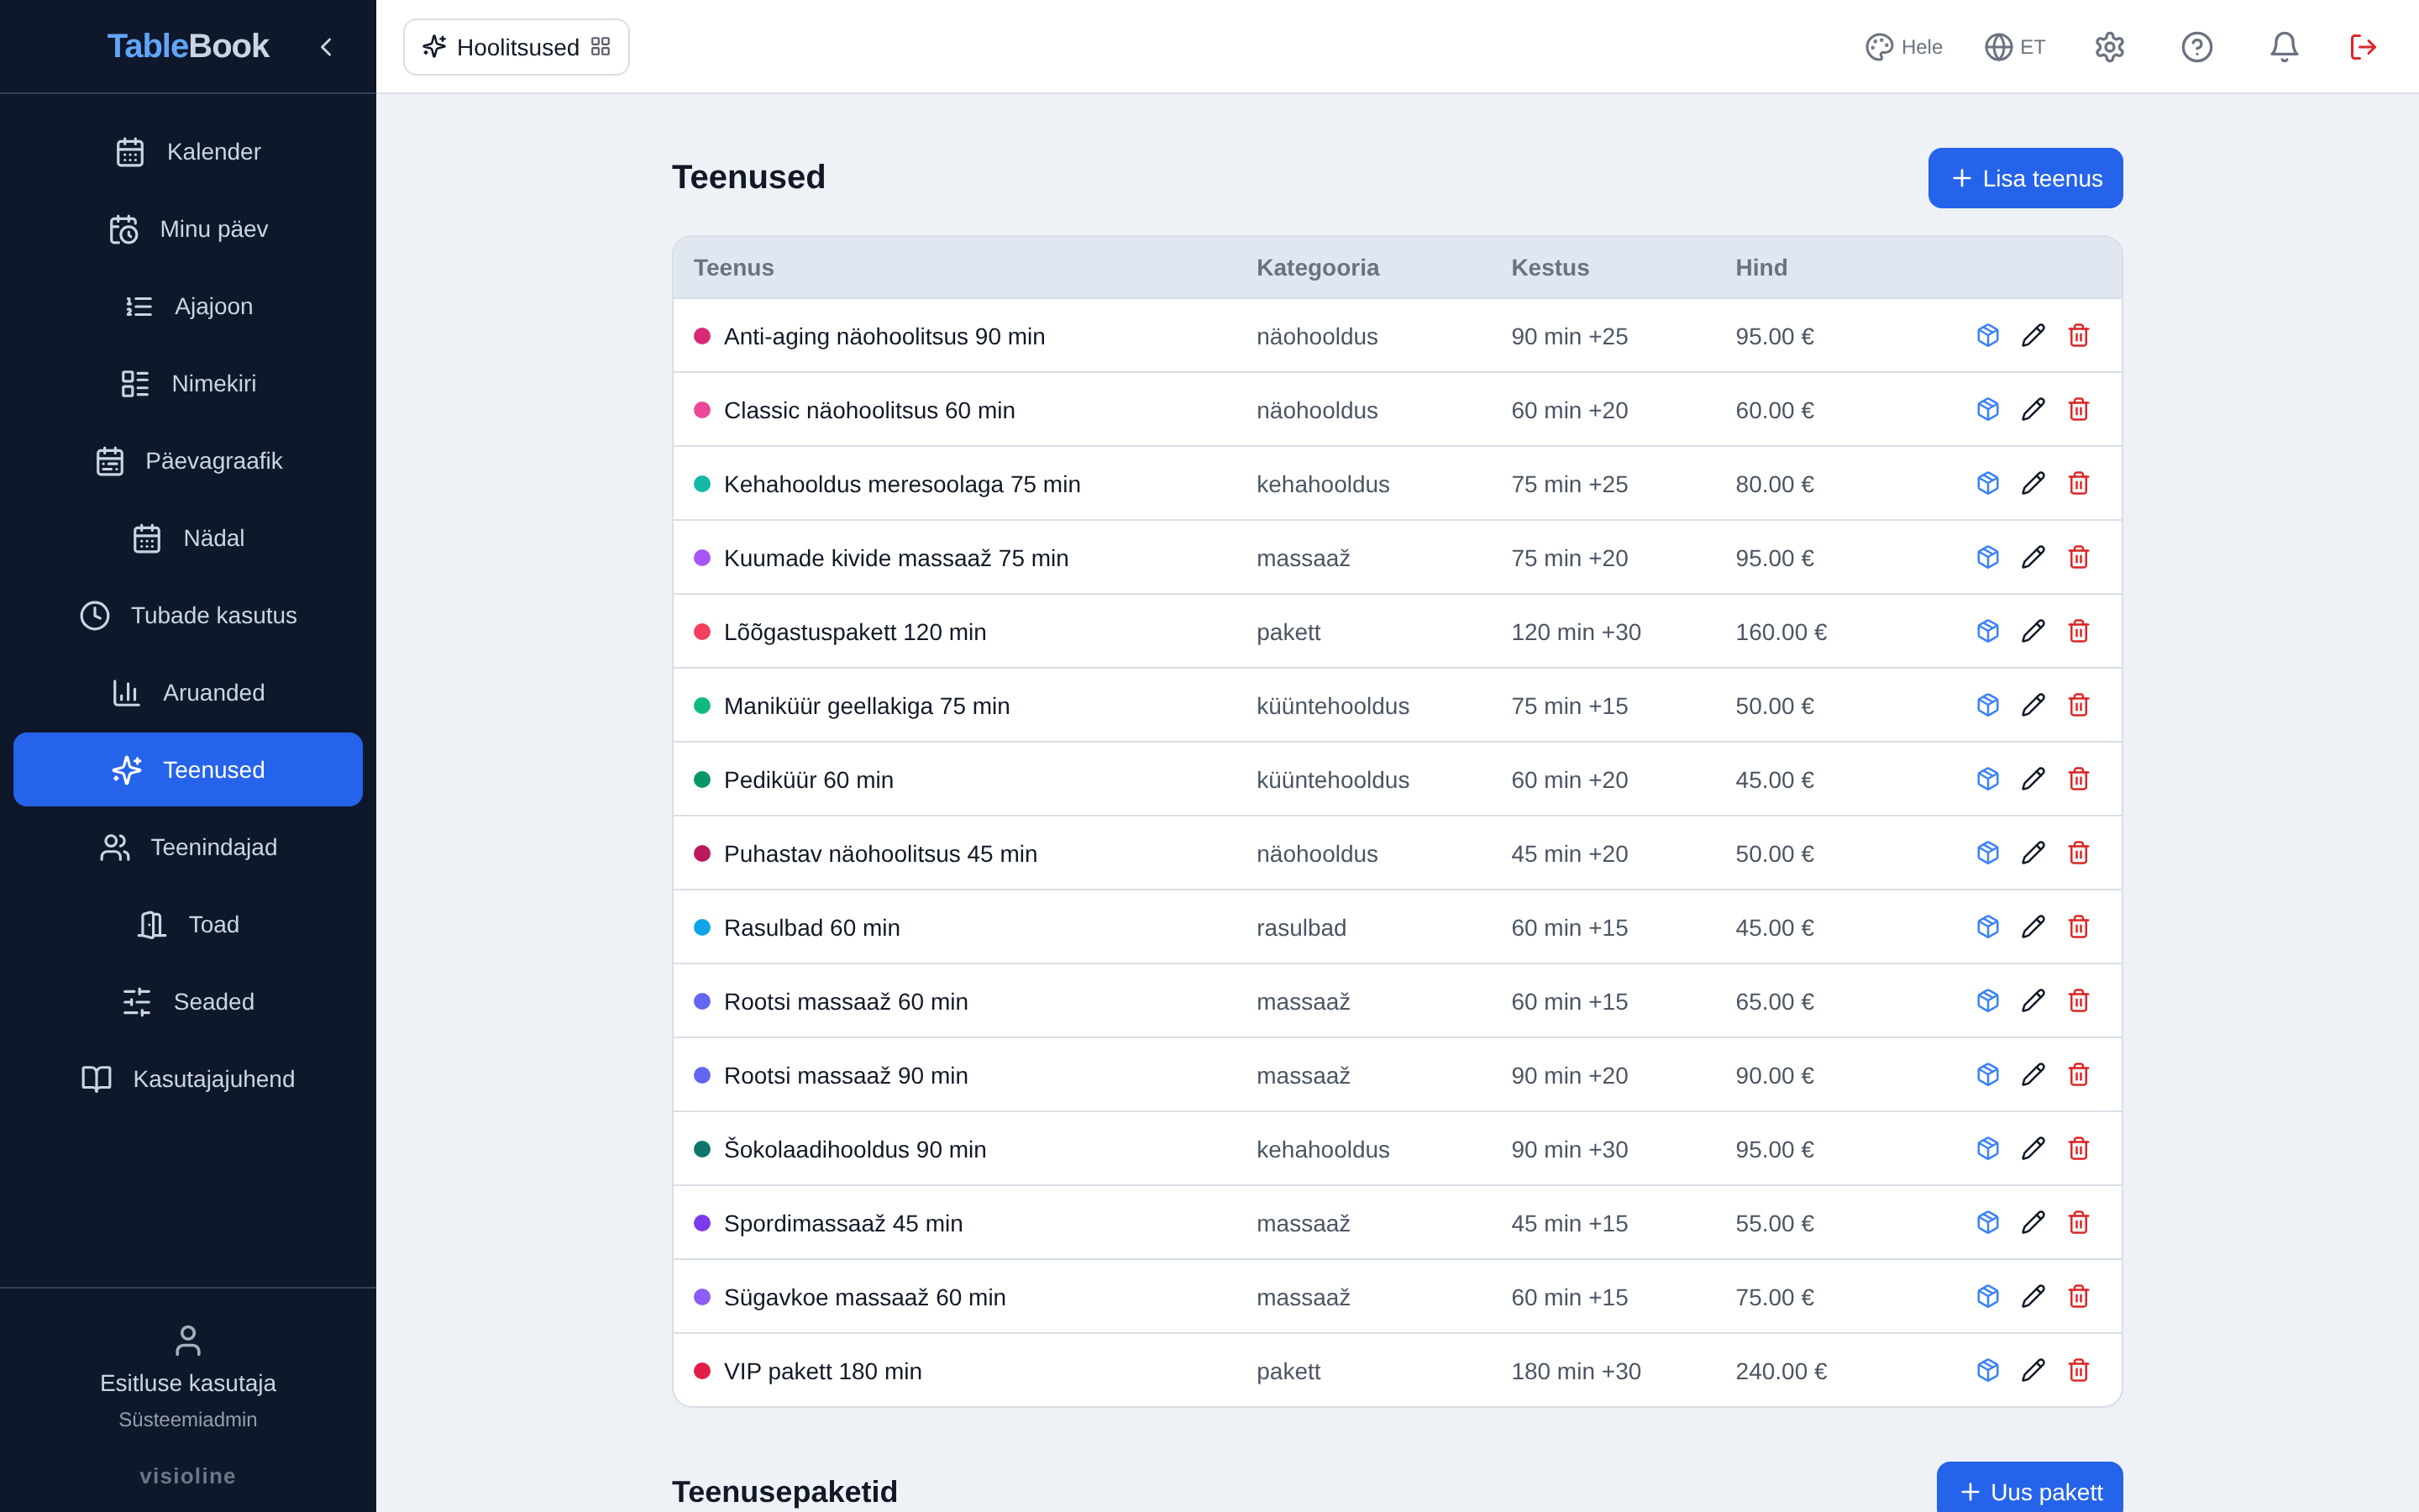Click the red log out icon
This screenshot has height=1512, width=2419.
(x=2363, y=47)
